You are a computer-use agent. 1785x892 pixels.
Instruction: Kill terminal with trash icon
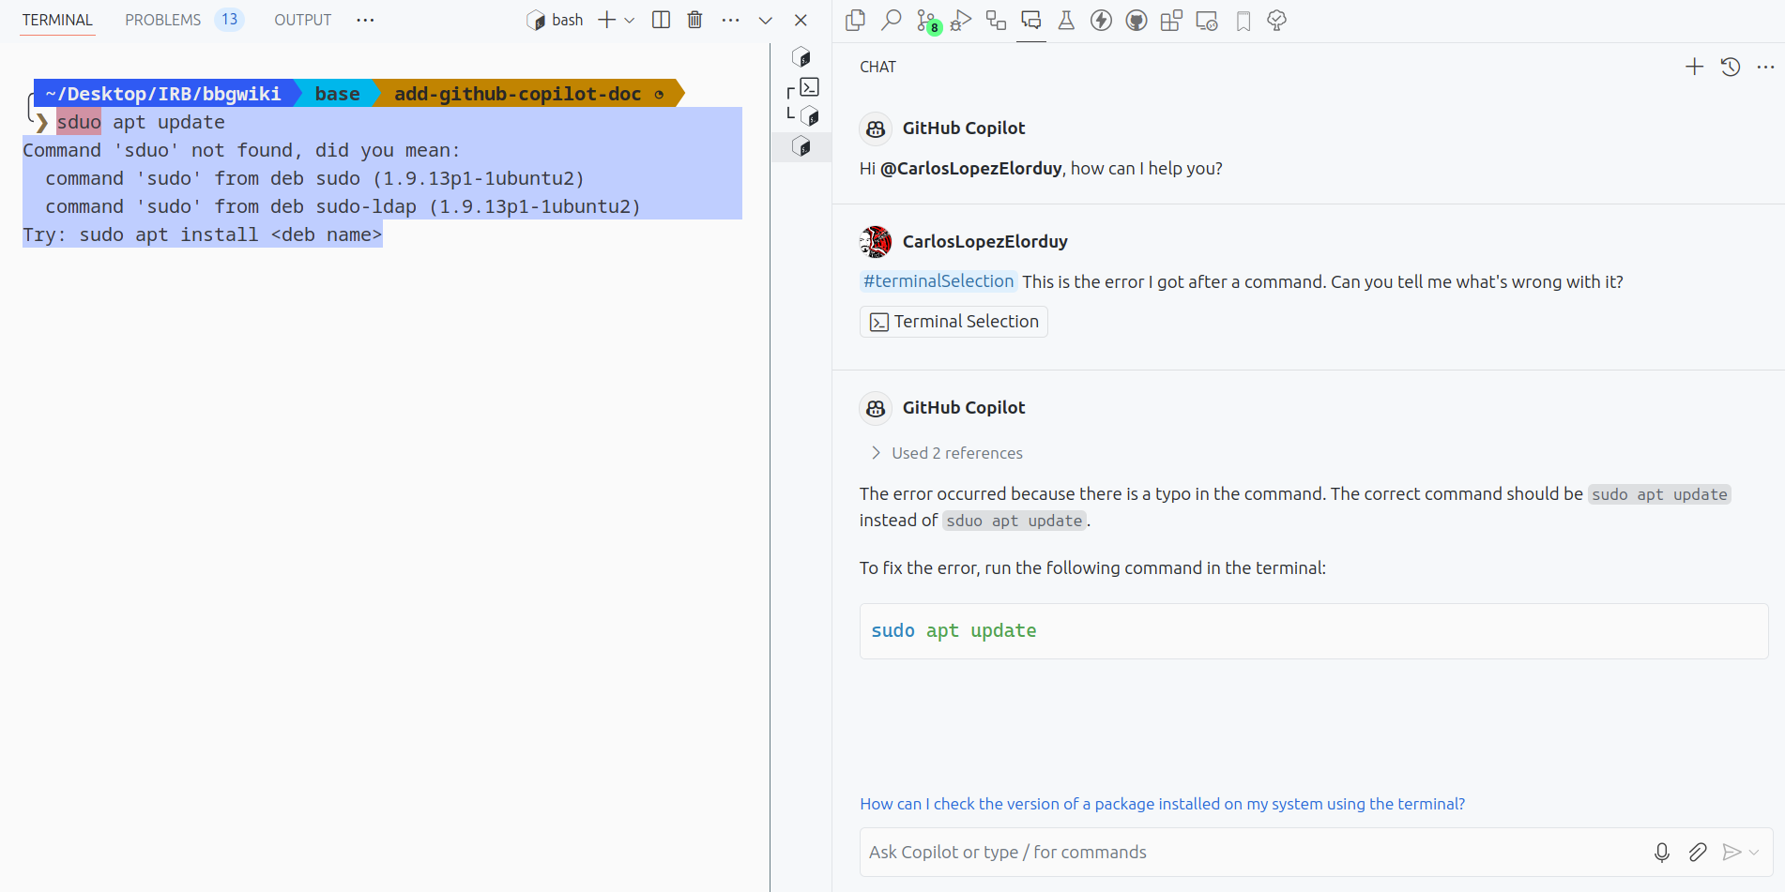coord(694,20)
